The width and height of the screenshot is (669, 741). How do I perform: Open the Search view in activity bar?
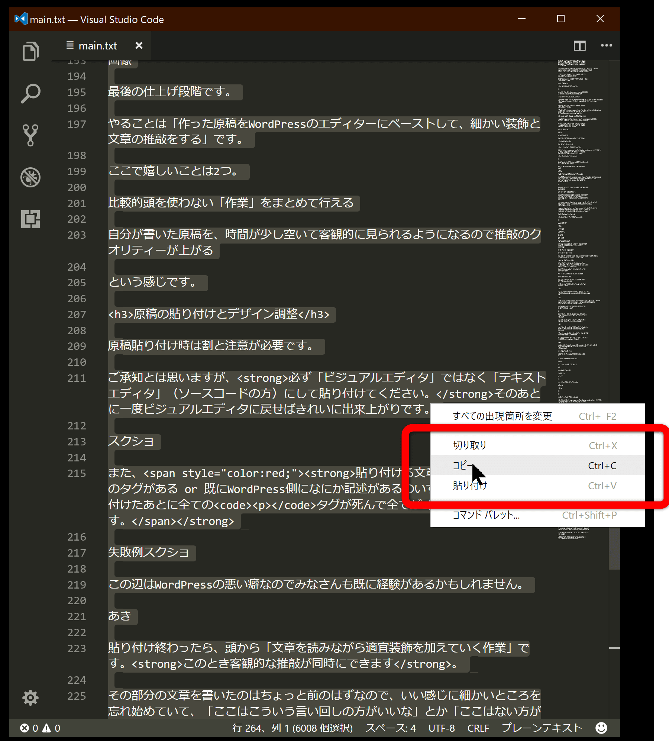(30, 93)
